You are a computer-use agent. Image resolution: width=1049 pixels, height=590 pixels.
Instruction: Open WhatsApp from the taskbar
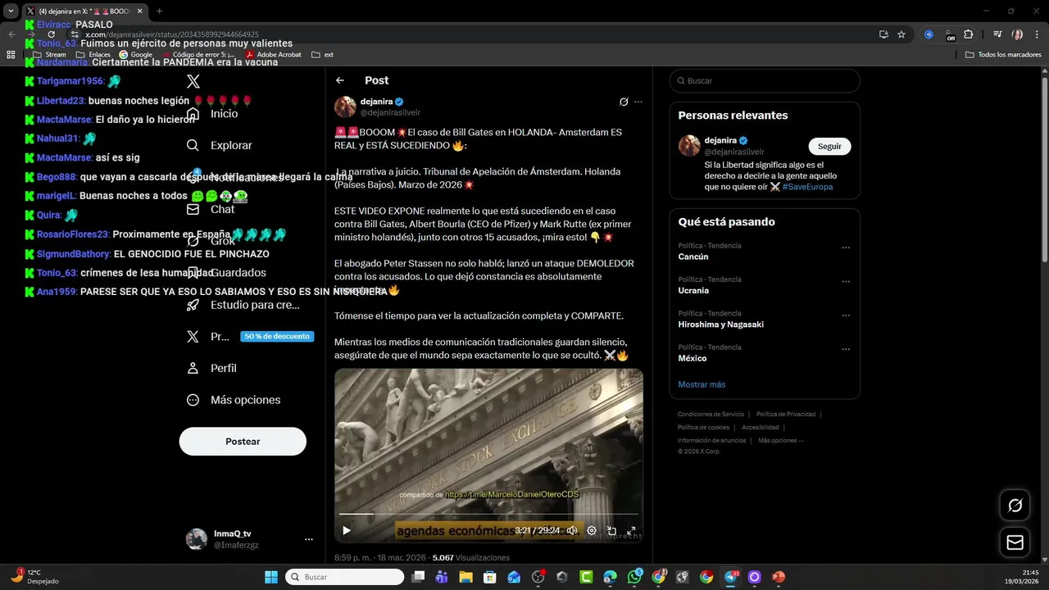point(634,577)
